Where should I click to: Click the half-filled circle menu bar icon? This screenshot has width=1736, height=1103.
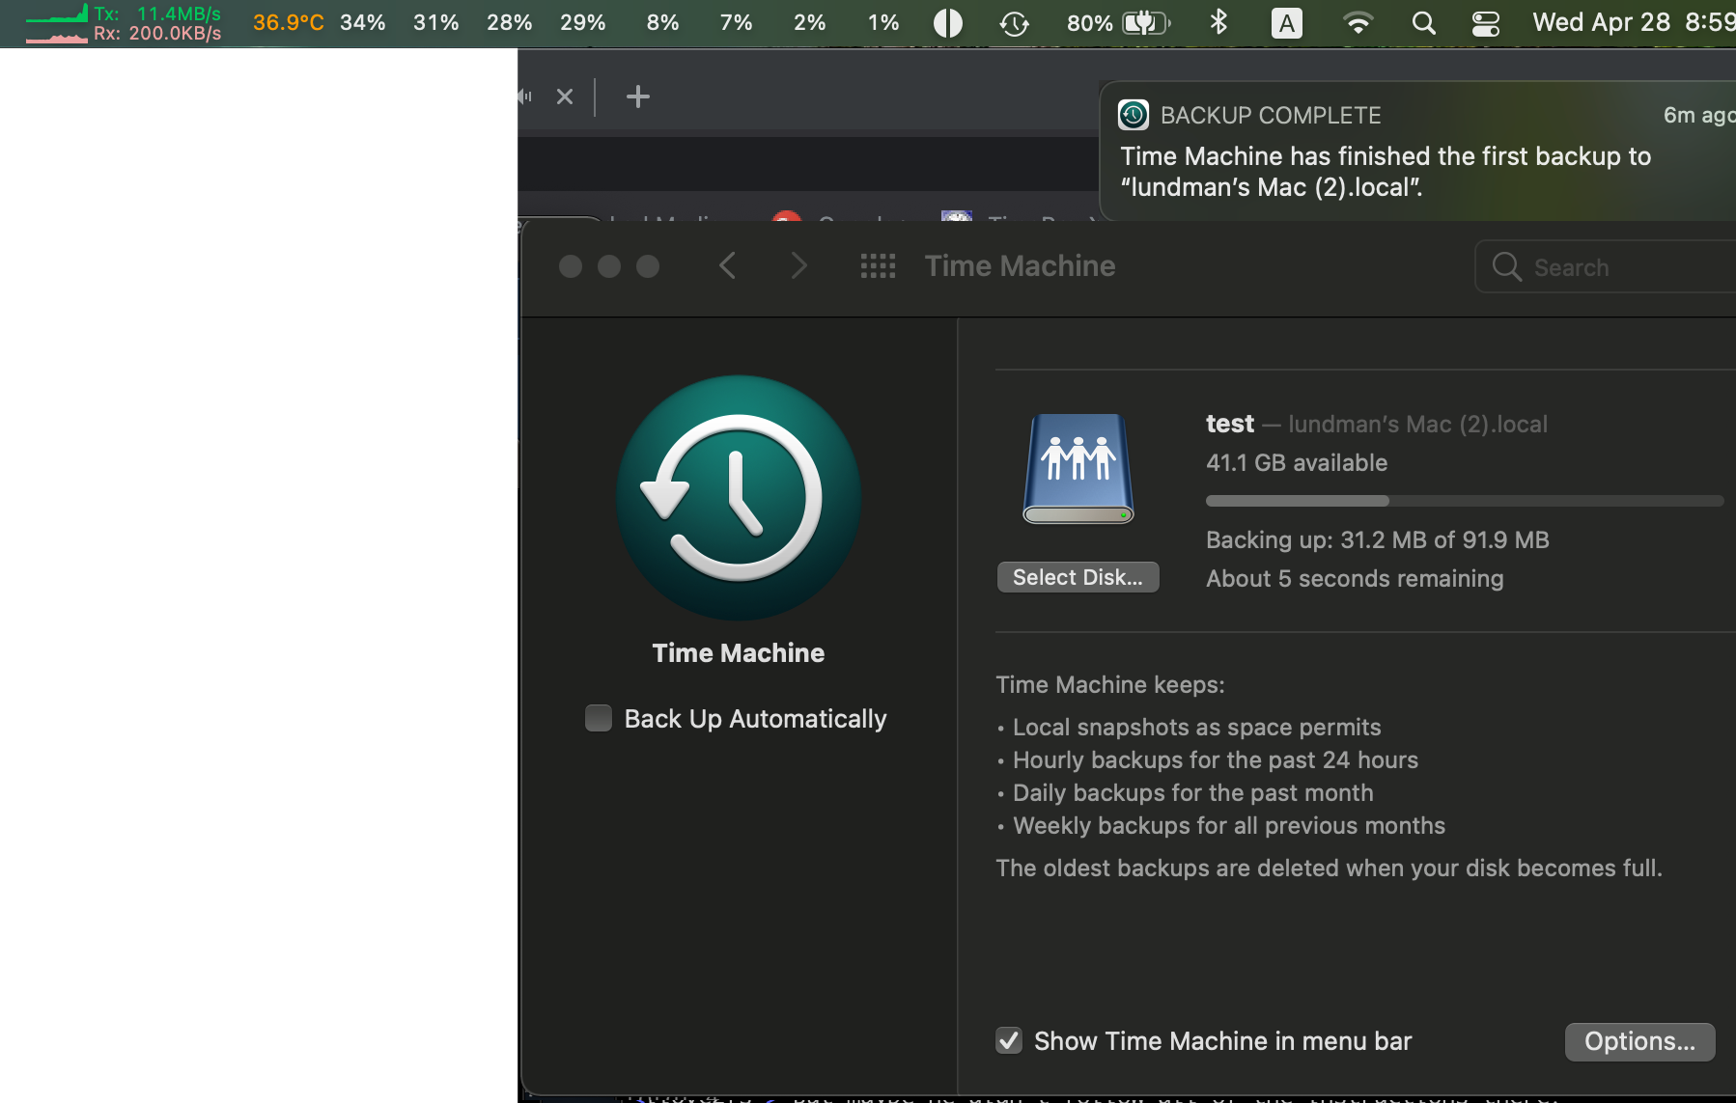tap(948, 23)
